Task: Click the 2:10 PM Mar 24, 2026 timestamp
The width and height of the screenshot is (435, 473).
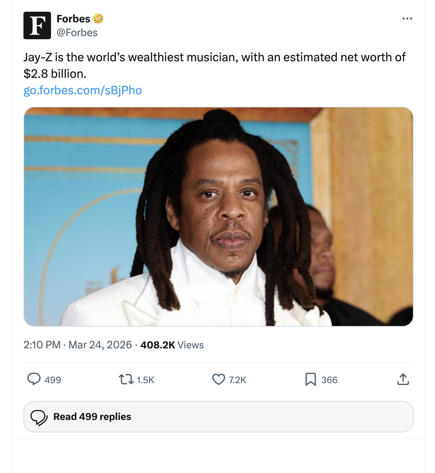Action: pos(78,345)
